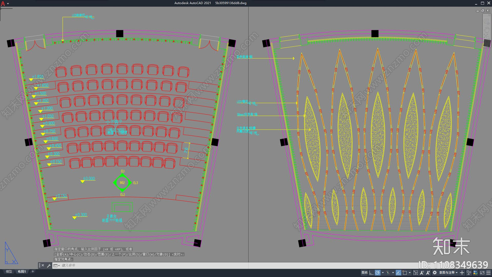The width and height of the screenshot is (492, 277).
Task: Toggle object snap tracking icon
Action: coord(388,272)
